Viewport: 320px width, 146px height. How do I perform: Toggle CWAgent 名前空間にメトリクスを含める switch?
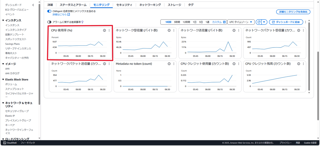49,11
